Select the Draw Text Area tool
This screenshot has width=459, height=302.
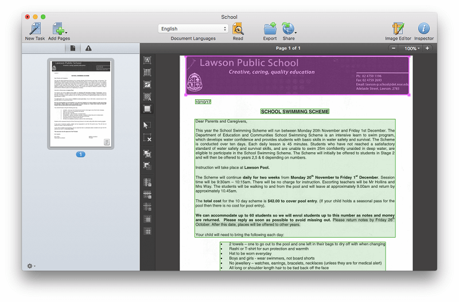click(147, 60)
